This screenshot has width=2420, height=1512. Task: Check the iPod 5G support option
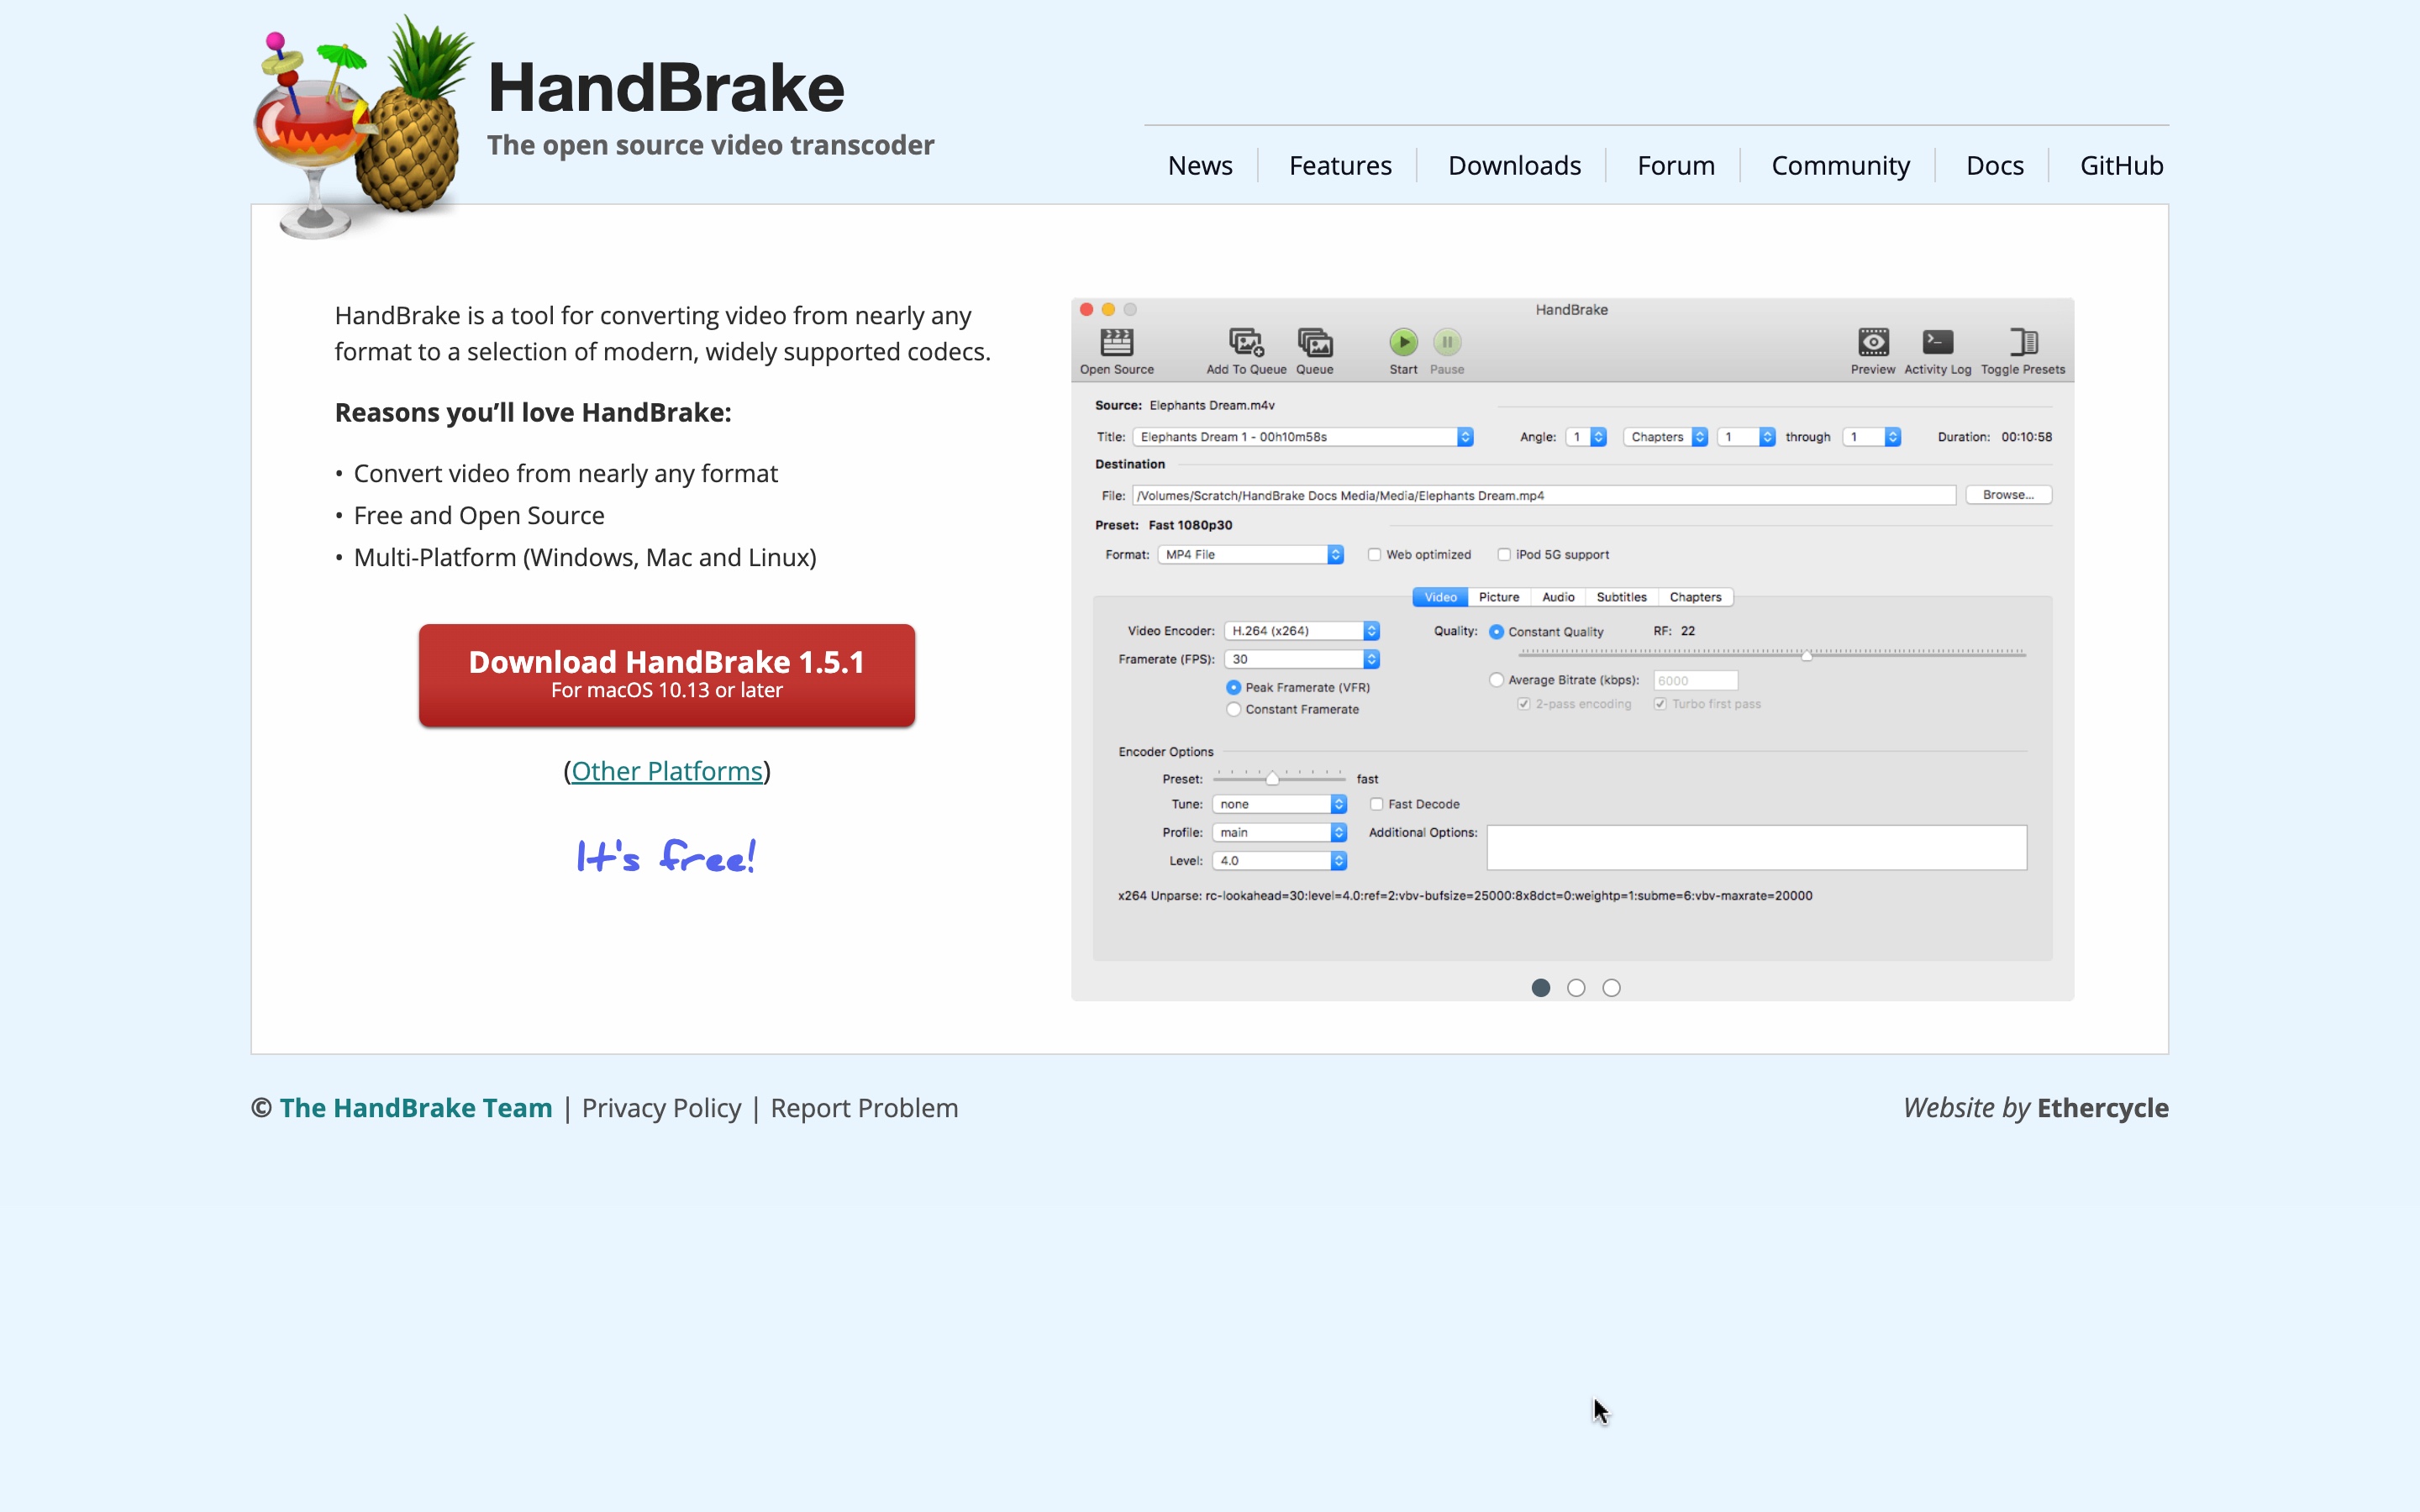(1505, 554)
